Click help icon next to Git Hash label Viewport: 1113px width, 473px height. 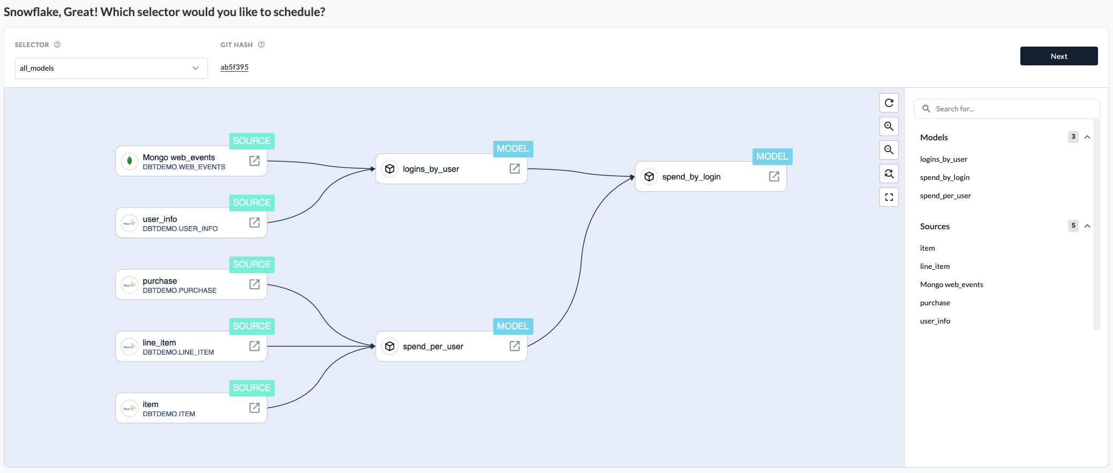(261, 44)
